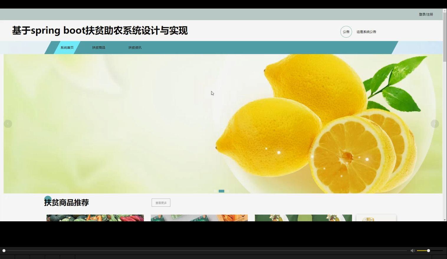447x259 pixels.
Task: Click the 登录/注册 link
Action: point(425,14)
